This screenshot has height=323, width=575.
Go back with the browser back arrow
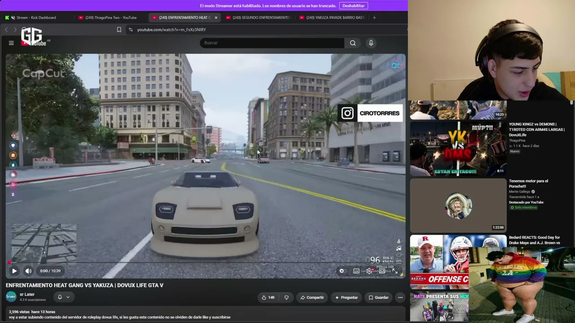coord(6,30)
